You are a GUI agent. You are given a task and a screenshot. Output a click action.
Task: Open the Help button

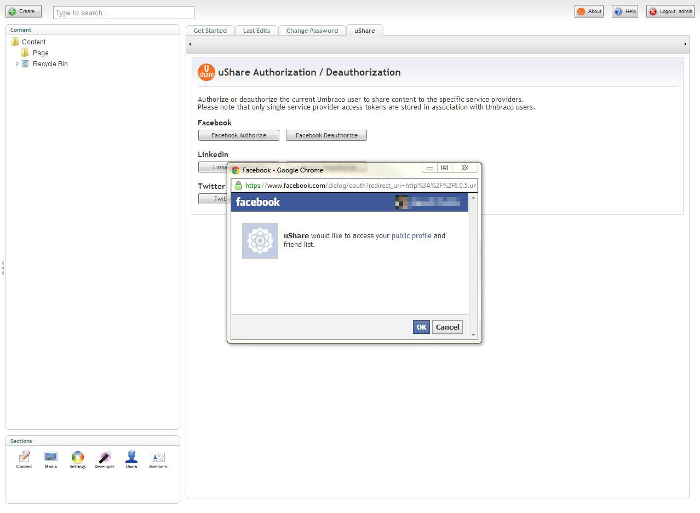[x=625, y=11]
